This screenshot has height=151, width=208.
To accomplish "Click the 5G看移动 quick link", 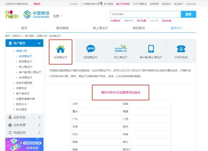I will [115, 21].
